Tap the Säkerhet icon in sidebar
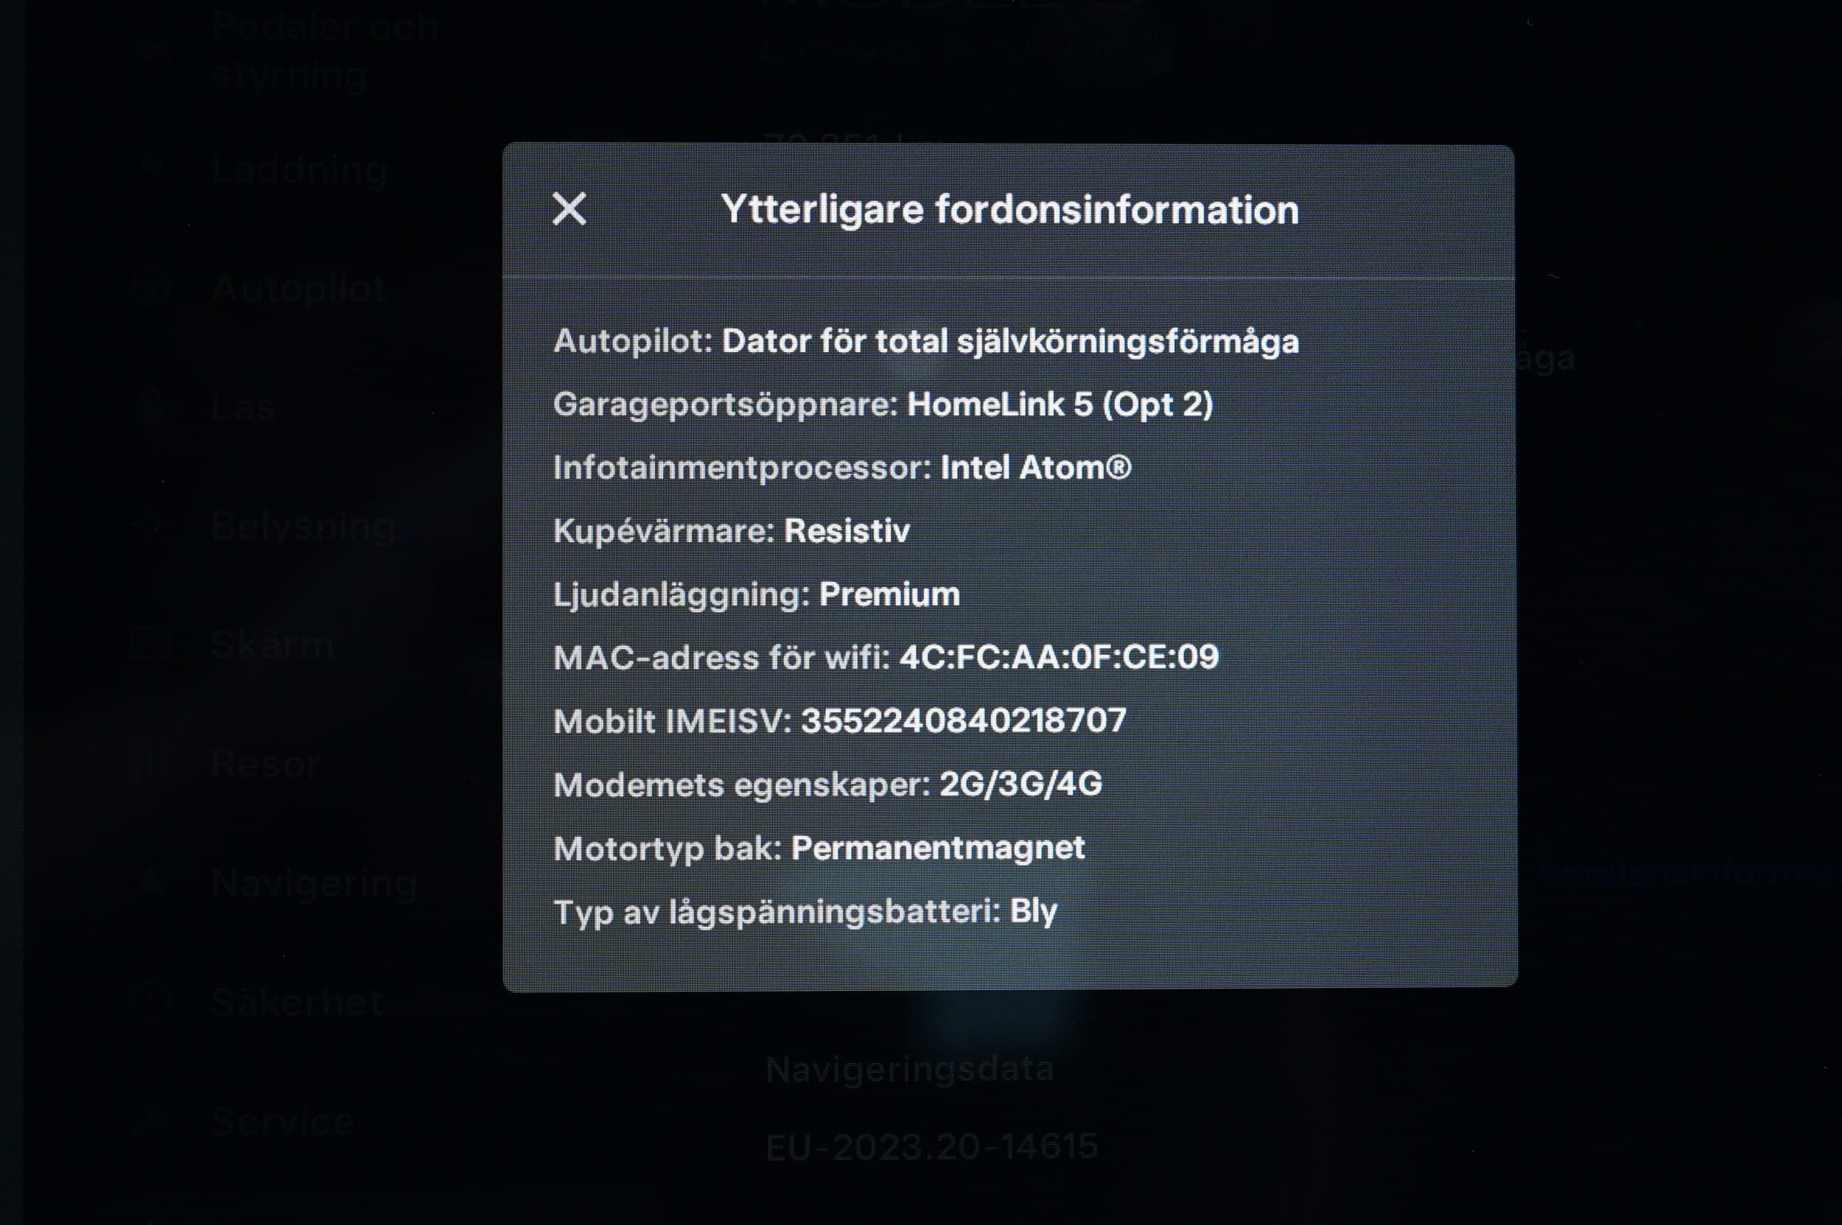The image size is (1842, 1225). tap(152, 1003)
